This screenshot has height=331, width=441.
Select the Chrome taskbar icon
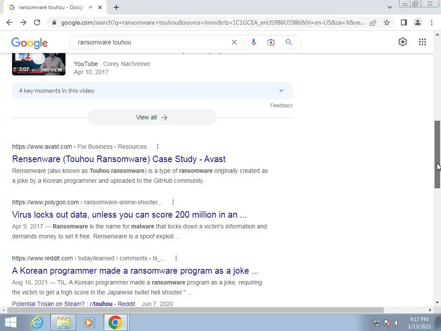pos(115,322)
